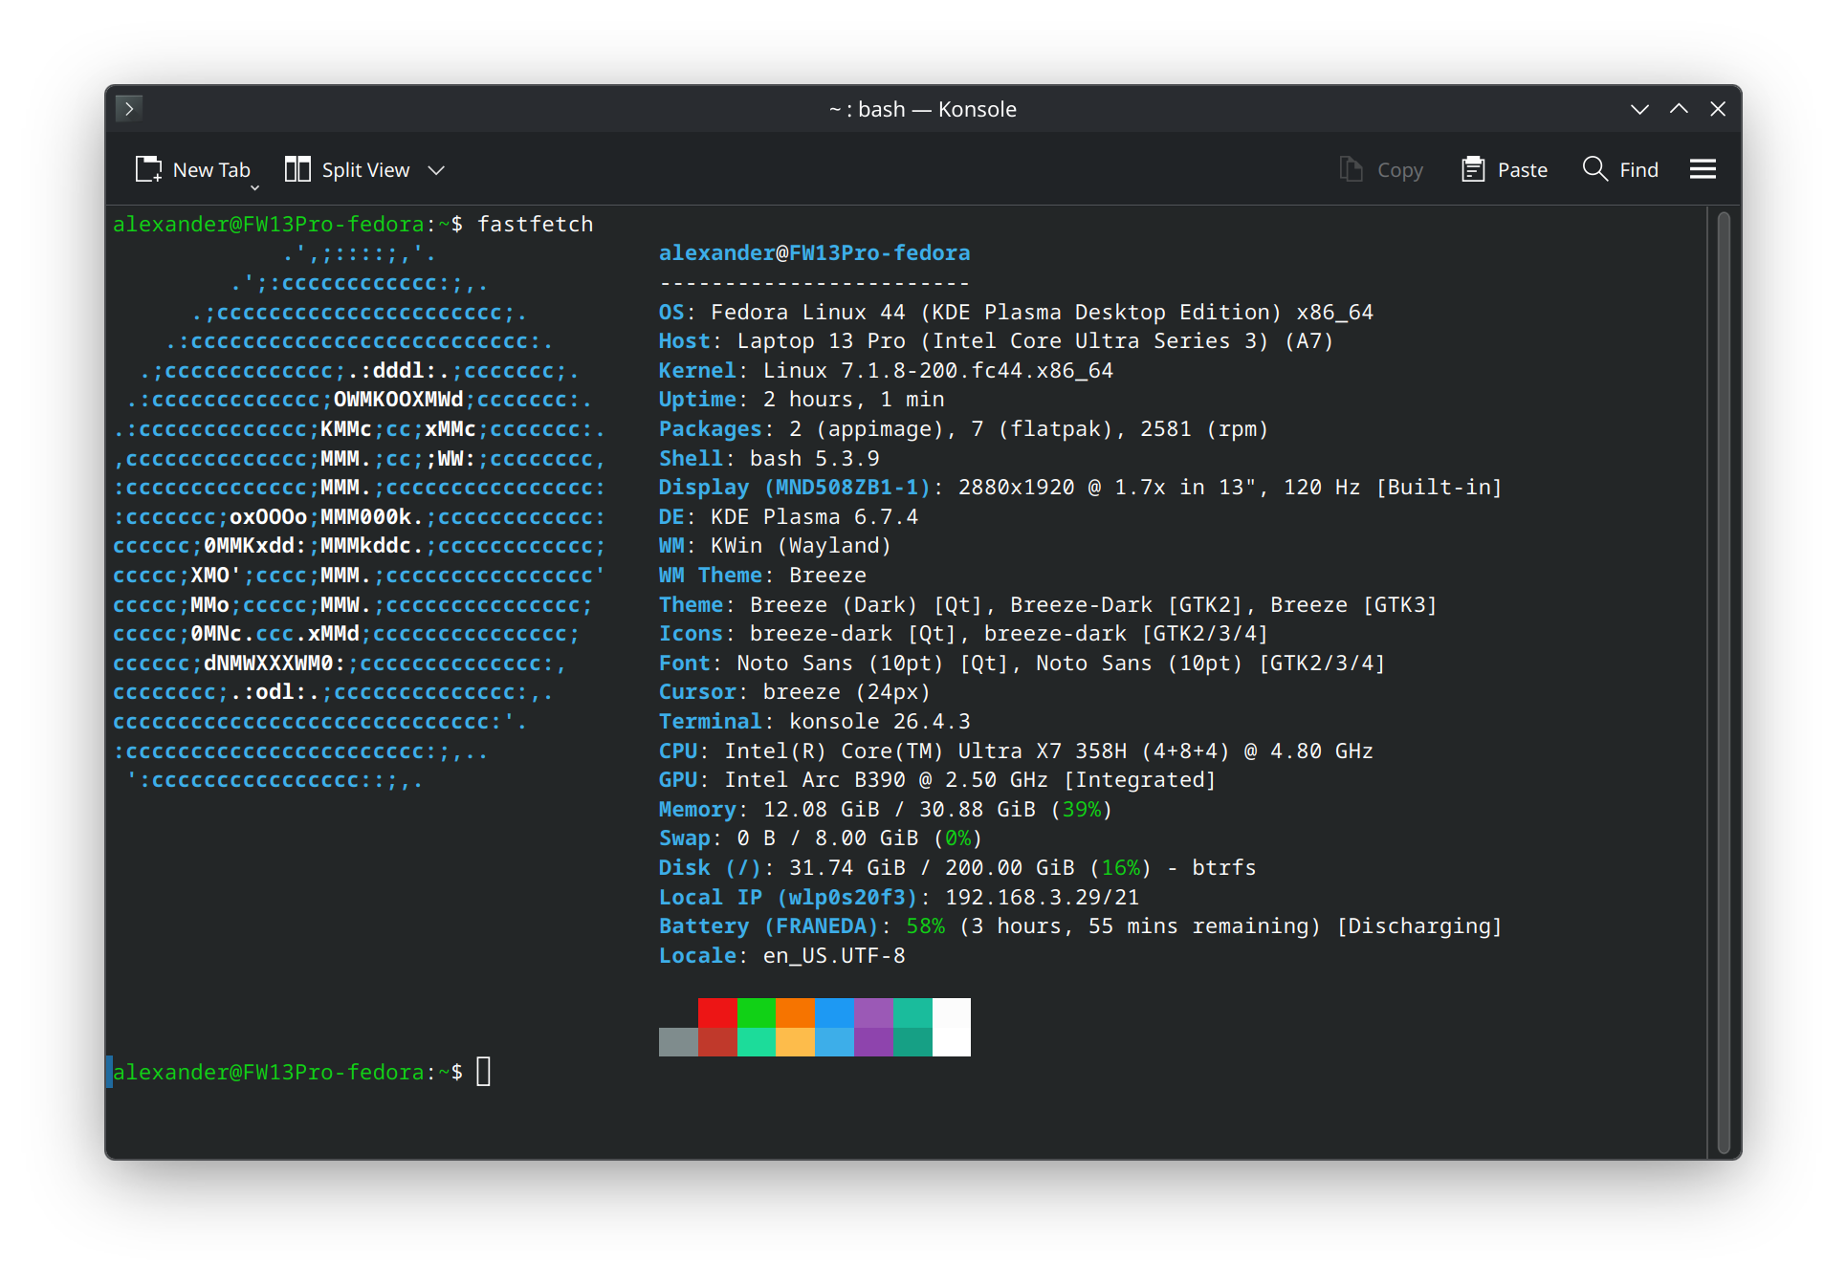Click the Theme line 'Breeze (Dark) [Qt]'
This screenshot has height=1284, width=1846.
[1047, 605]
